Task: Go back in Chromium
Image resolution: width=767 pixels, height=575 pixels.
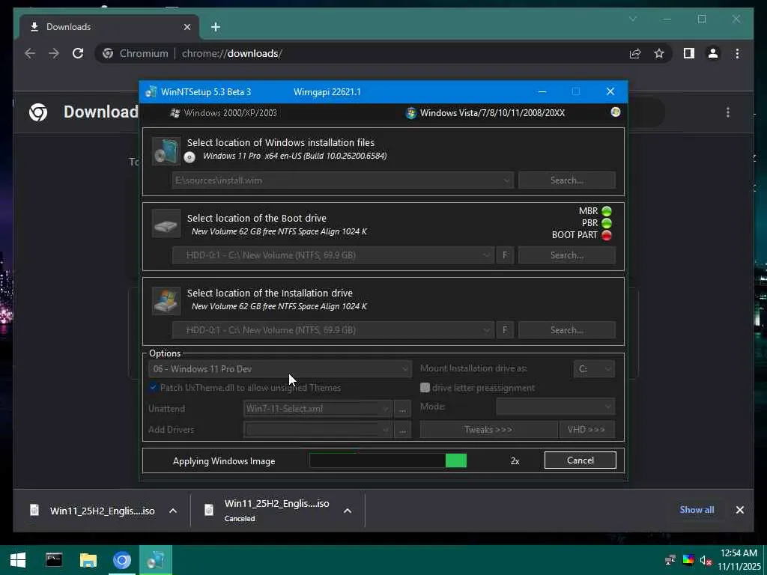Action: [x=30, y=53]
